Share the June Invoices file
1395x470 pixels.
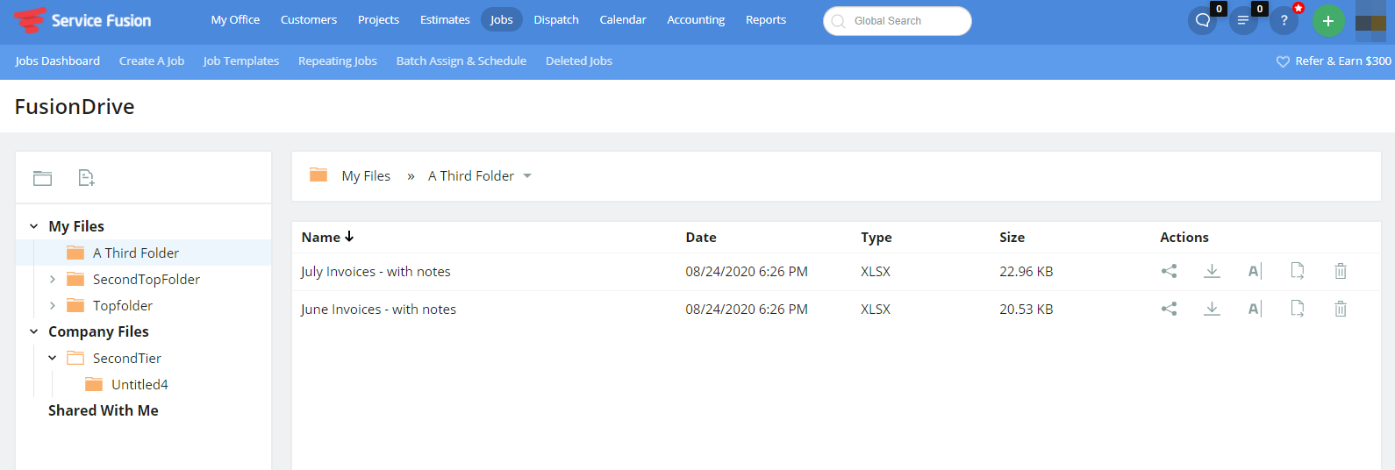coord(1169,309)
